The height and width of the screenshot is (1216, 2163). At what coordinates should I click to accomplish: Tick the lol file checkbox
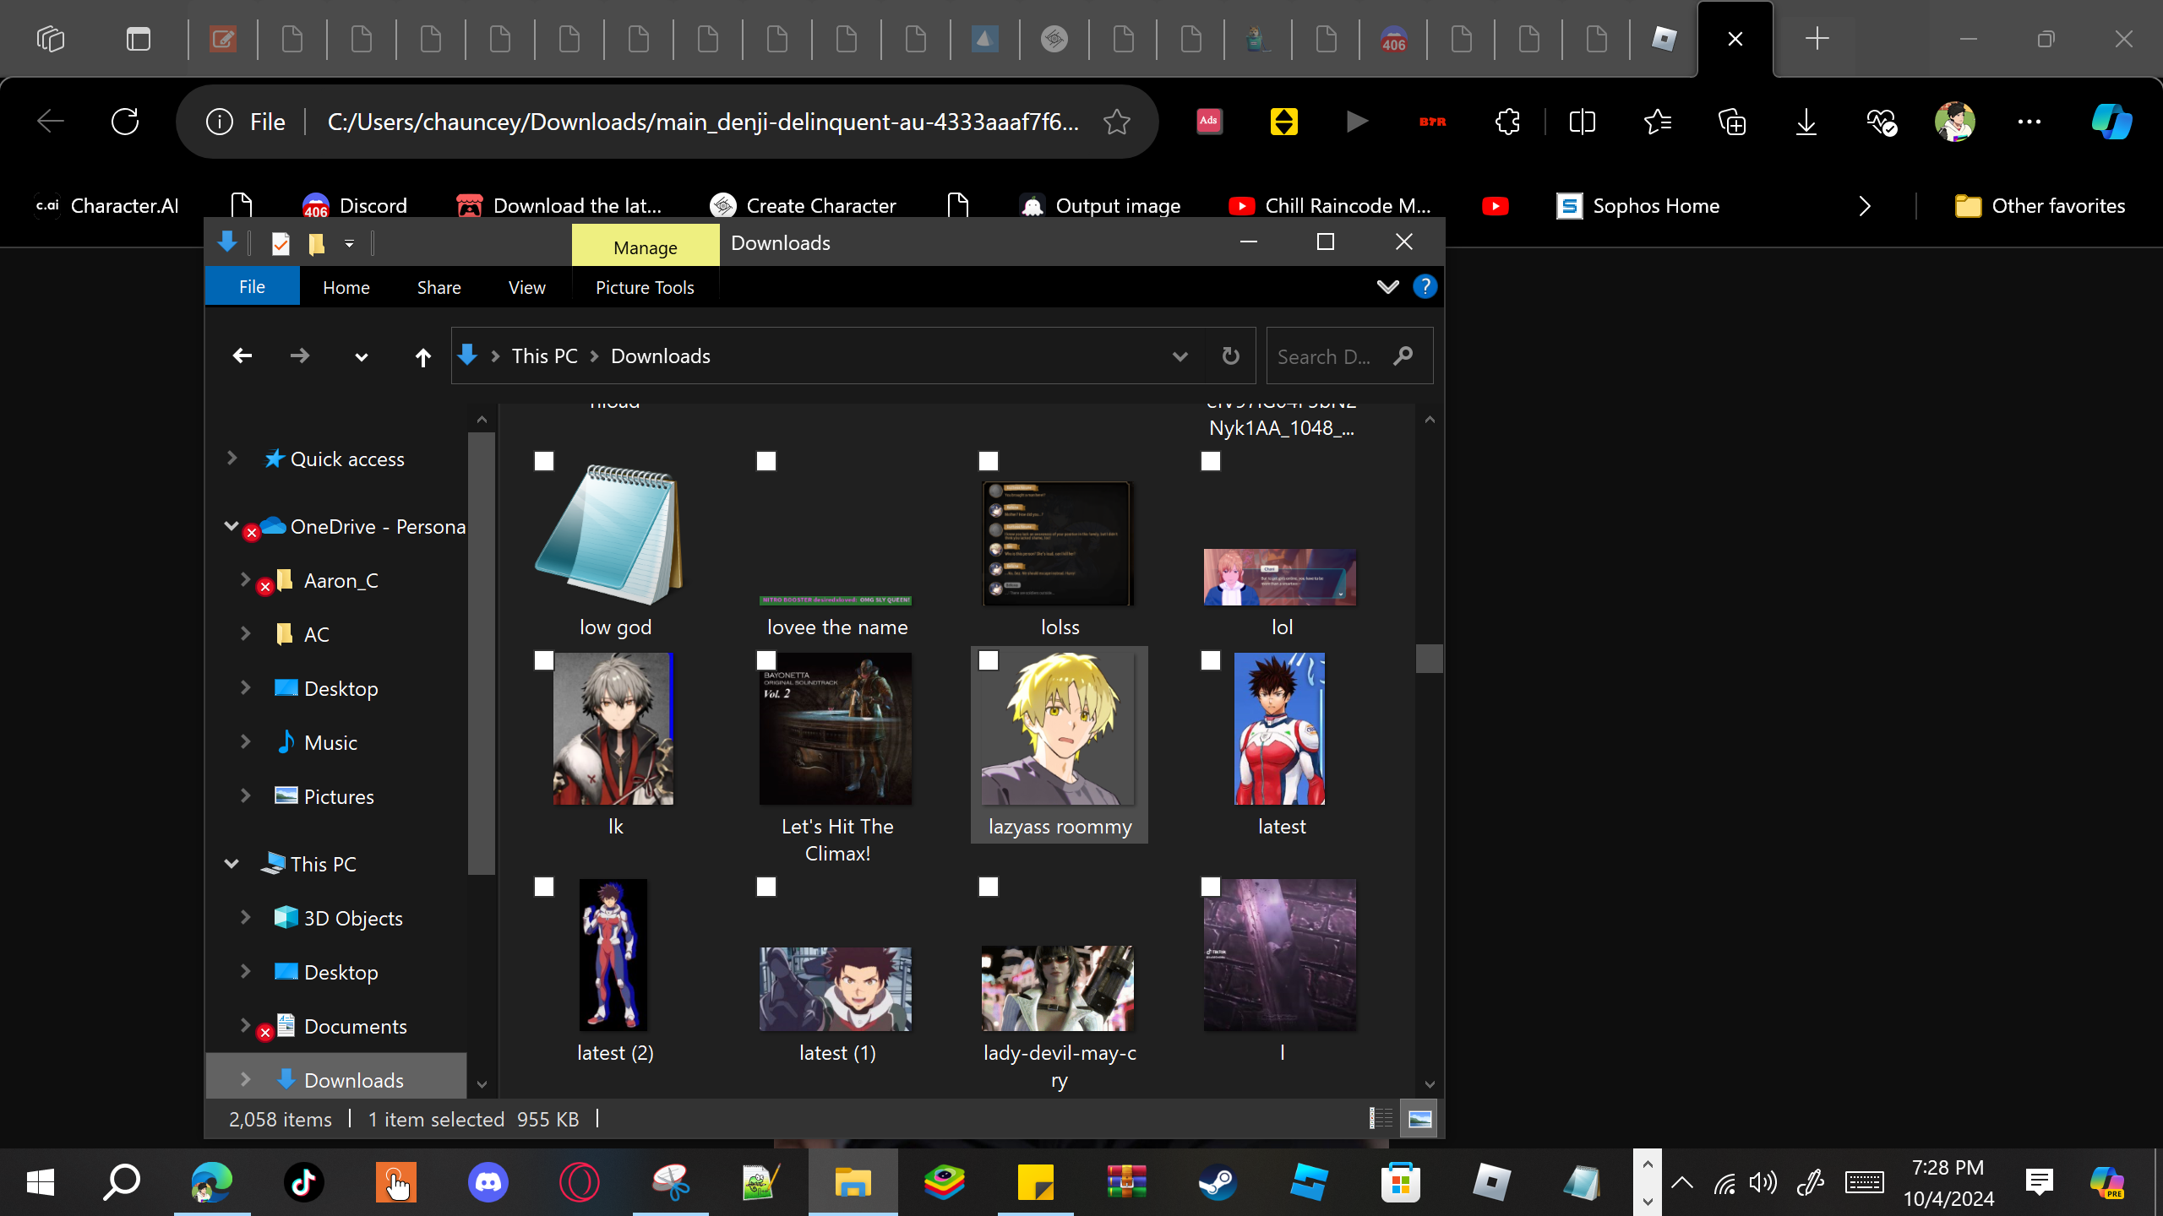click(1211, 461)
